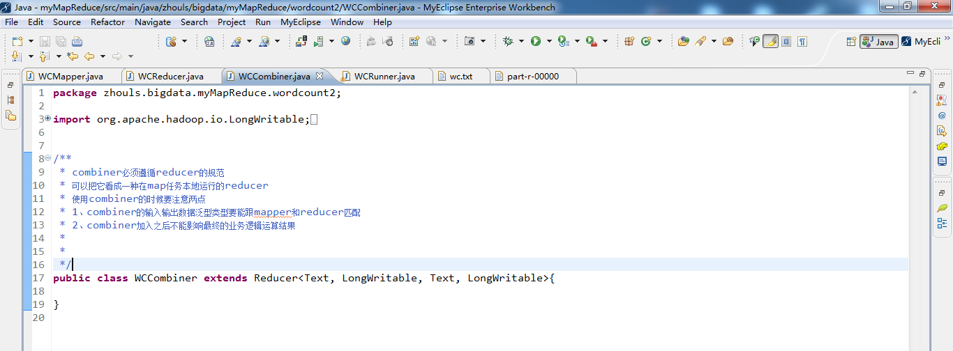
Task: Open the Debug configurations dropdown arrow
Action: 521,42
